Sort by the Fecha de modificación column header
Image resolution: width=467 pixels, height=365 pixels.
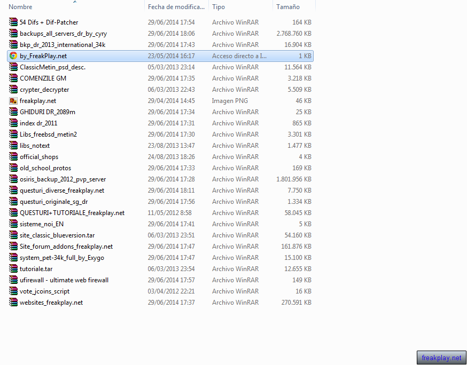177,7
